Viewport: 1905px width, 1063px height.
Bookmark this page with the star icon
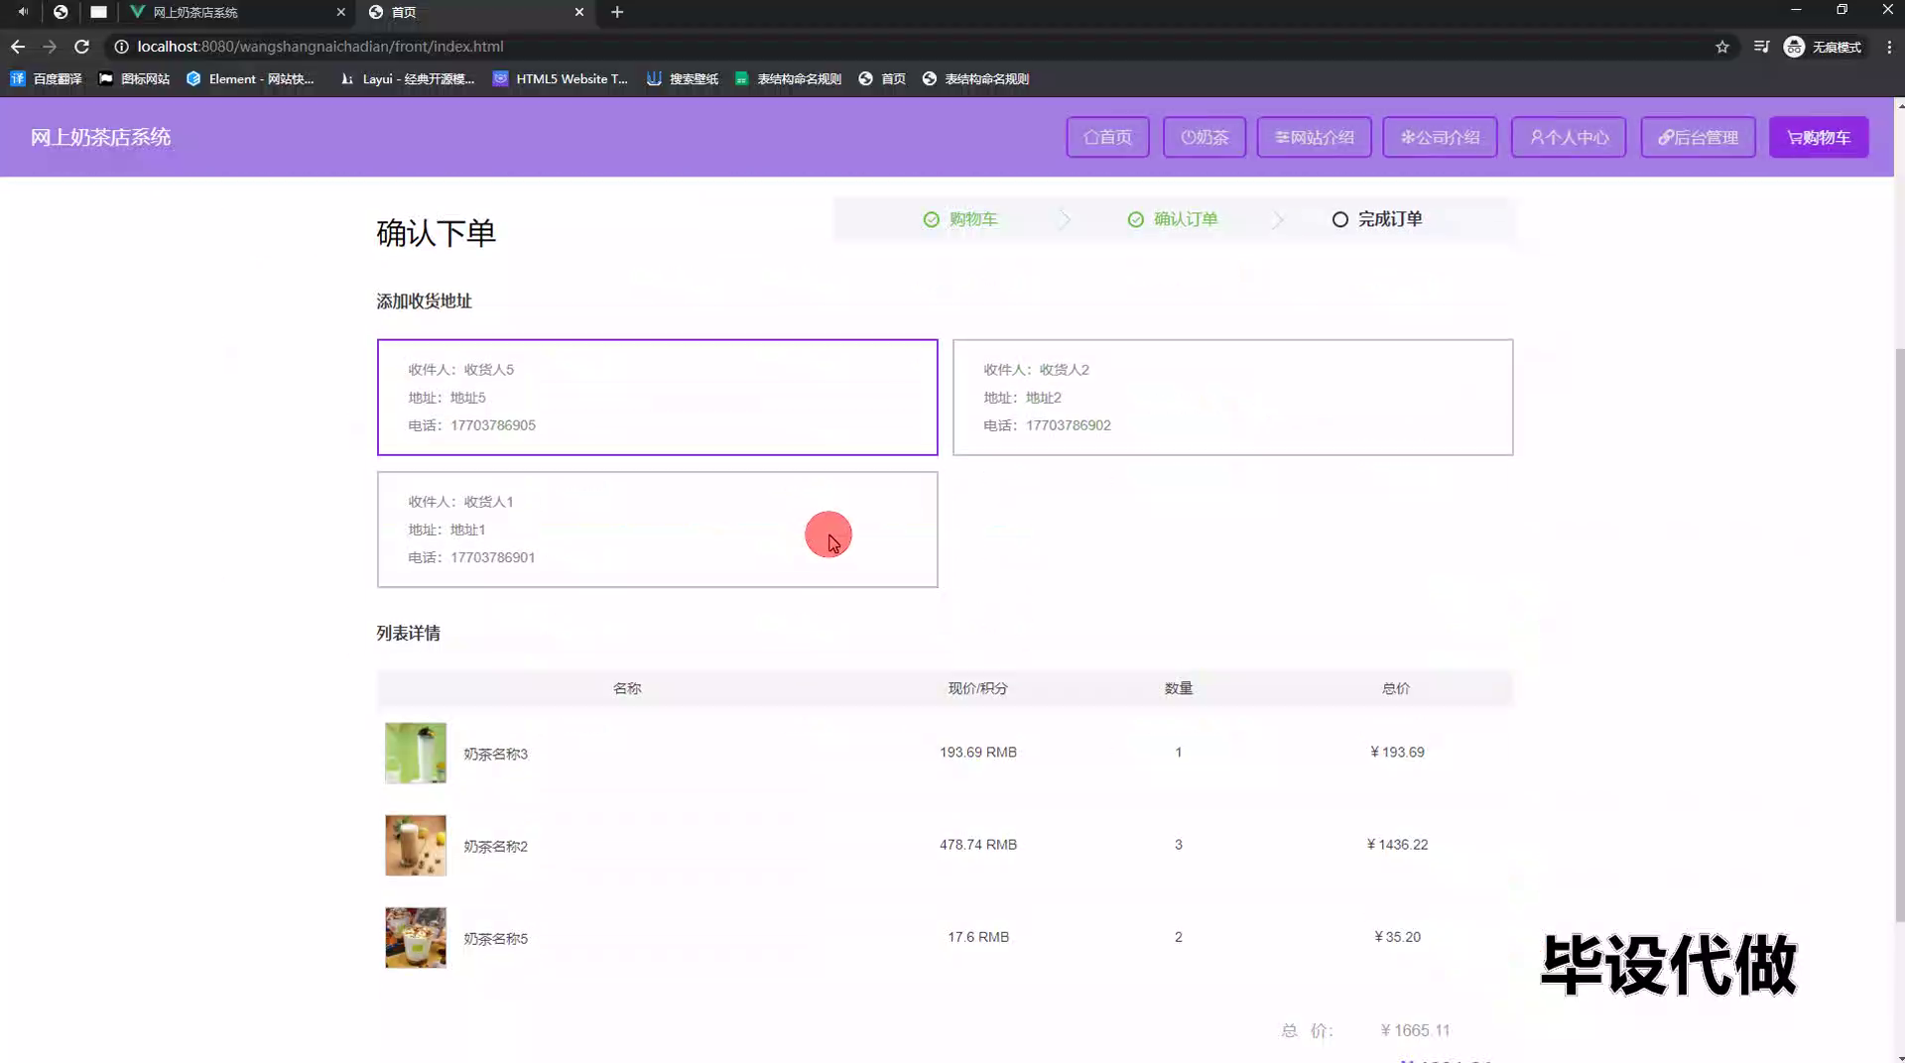(1722, 47)
